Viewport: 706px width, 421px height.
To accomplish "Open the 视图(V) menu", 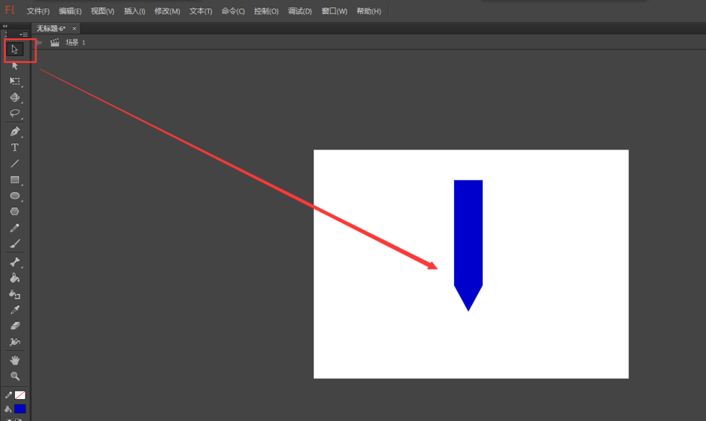I will coord(102,11).
